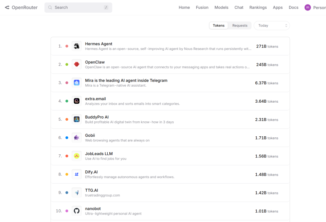Open the Gobii title link
Viewport: 326px width, 222px height.
tap(90, 135)
